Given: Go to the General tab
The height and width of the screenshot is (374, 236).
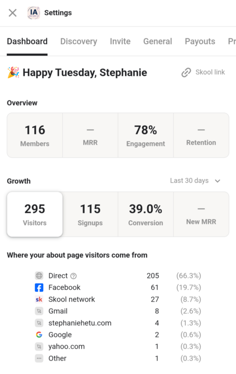Looking at the screenshot, I should click(158, 41).
